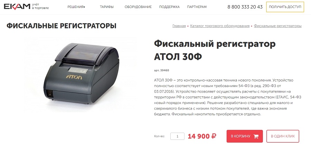Open Каталог торгового оборудования breadcrumb
Screen dimensions: 311x144
[x=220, y=26]
